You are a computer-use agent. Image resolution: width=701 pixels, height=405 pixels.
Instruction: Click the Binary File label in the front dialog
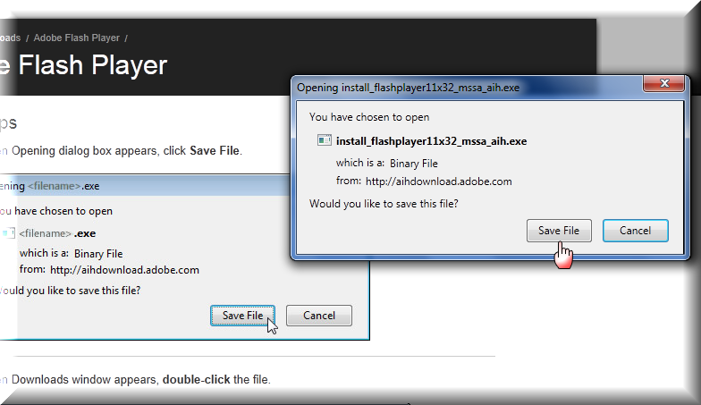[413, 164]
